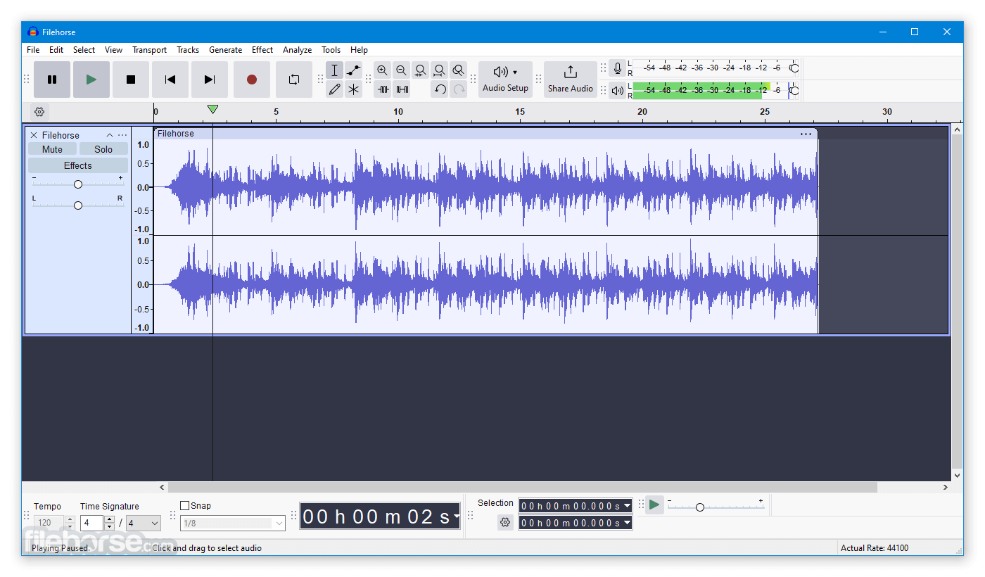Open the clip three-dots menu on waveform
Viewport: 985px width, 577px height.
806,134
